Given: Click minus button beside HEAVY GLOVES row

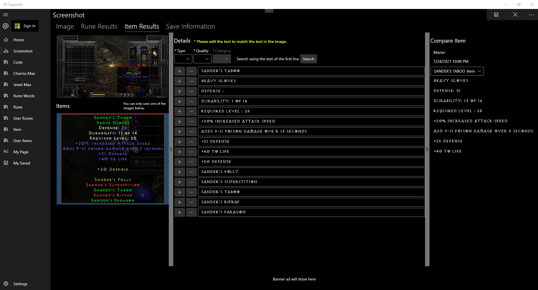Looking at the screenshot, I should coord(191,81).
